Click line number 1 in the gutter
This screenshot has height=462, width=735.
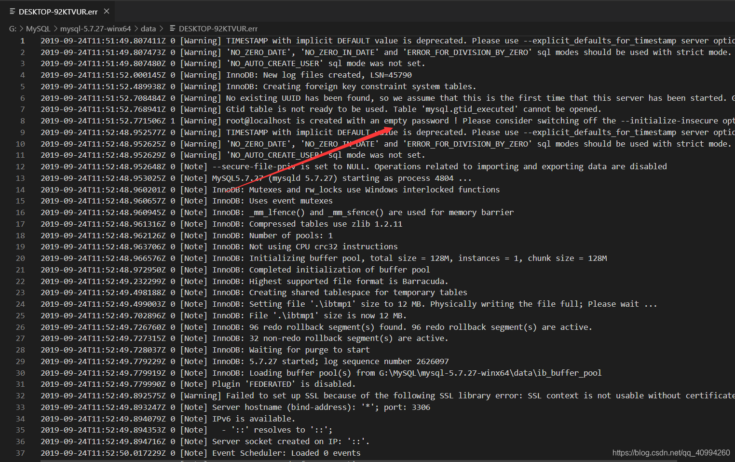click(22, 41)
